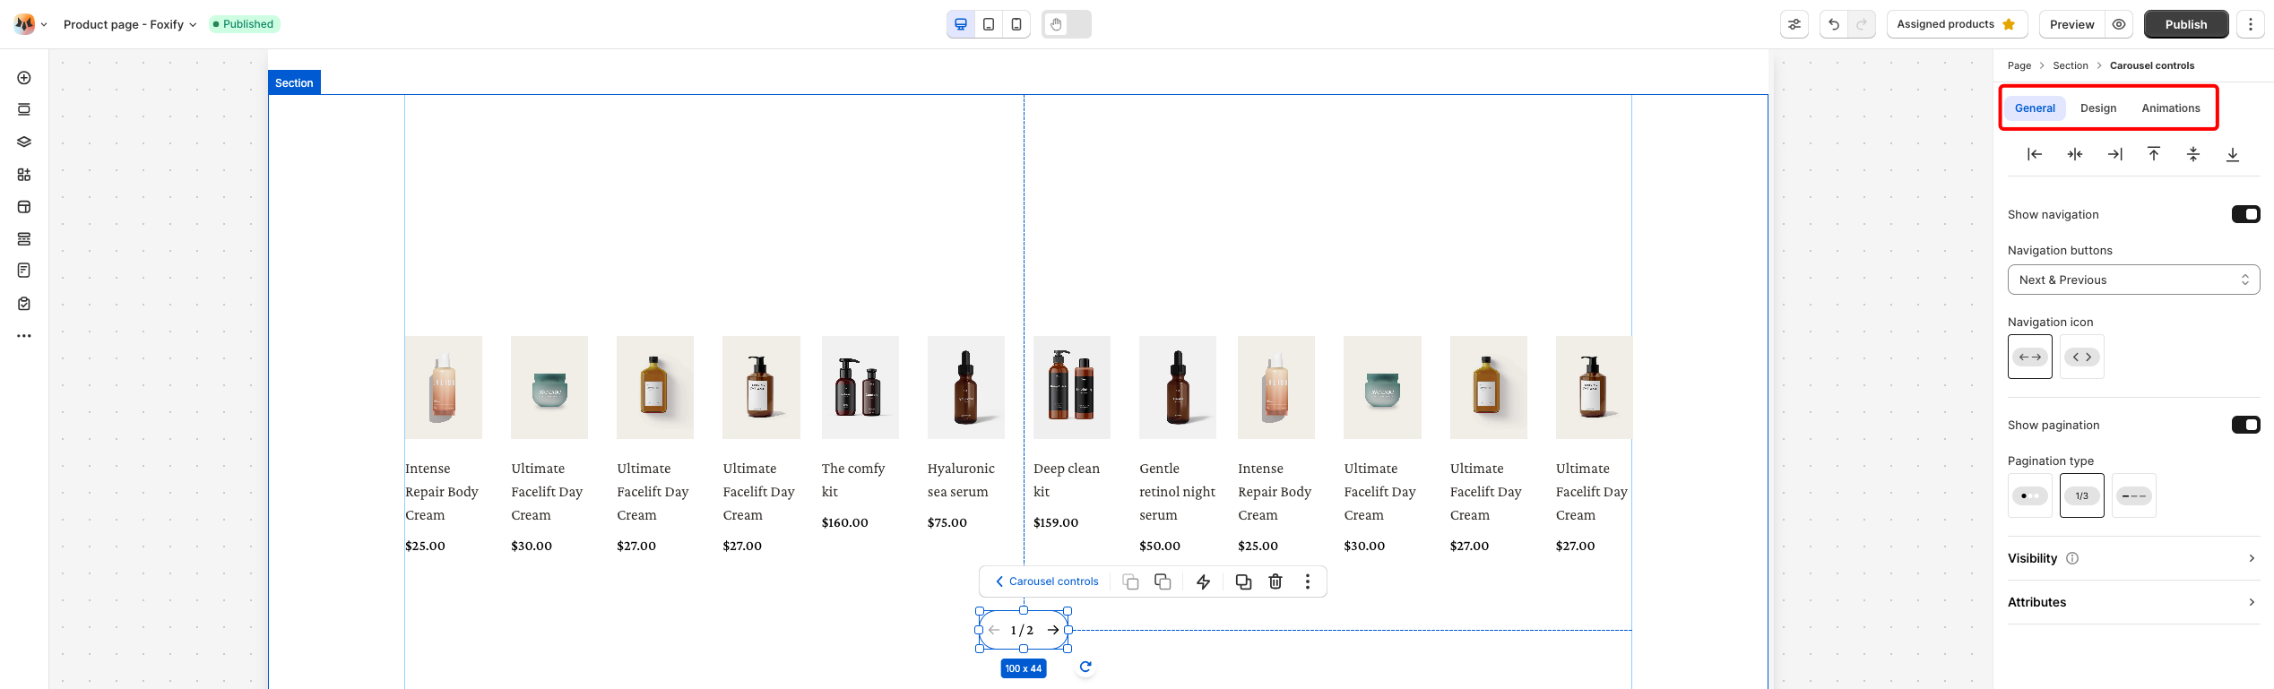The image size is (2274, 689).
Task: Click the undo arrow icon
Action: click(1834, 24)
